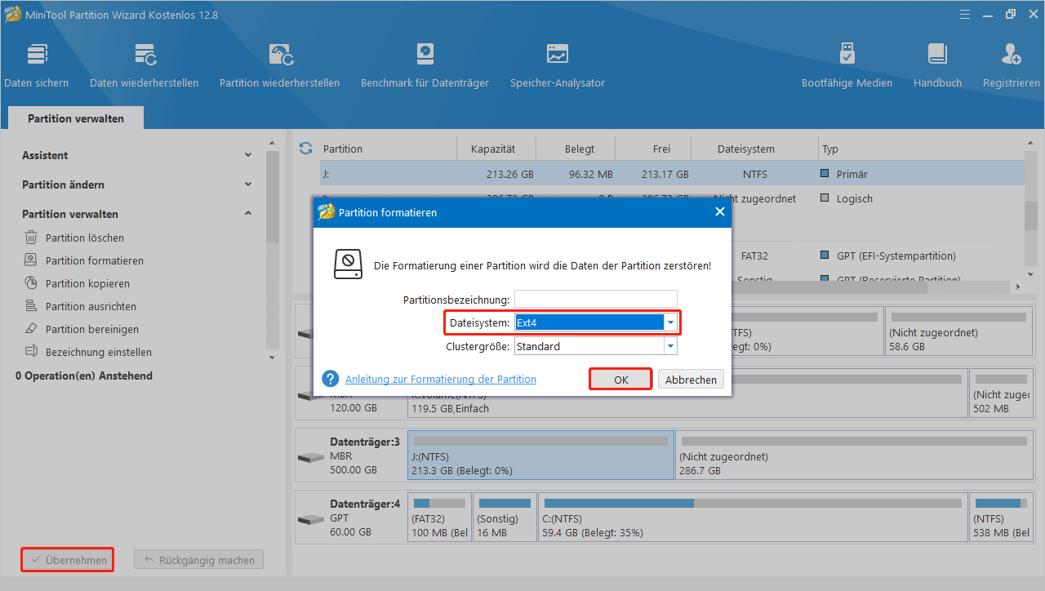Click the refresh partition list icon
This screenshot has width=1045, height=591.
click(x=306, y=149)
